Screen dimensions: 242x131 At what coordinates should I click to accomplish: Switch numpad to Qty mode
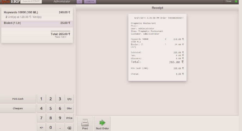point(69,99)
